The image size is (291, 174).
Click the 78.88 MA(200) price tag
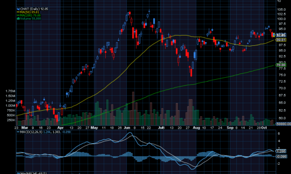[x=281, y=65]
